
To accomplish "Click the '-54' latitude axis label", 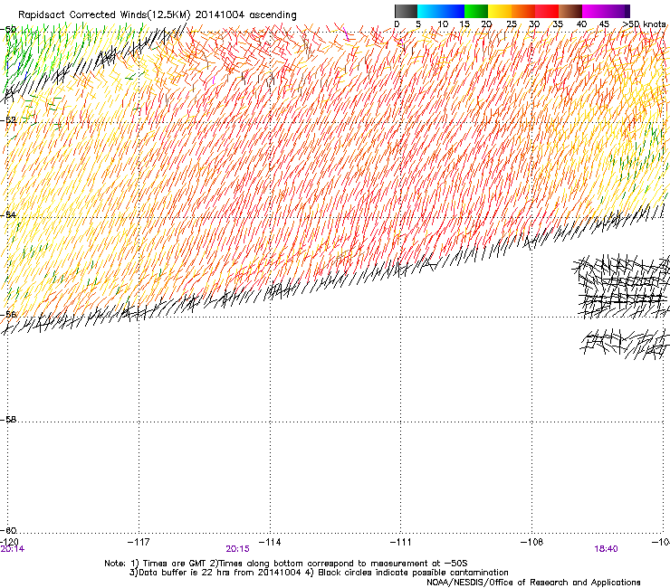I will click(8, 214).
